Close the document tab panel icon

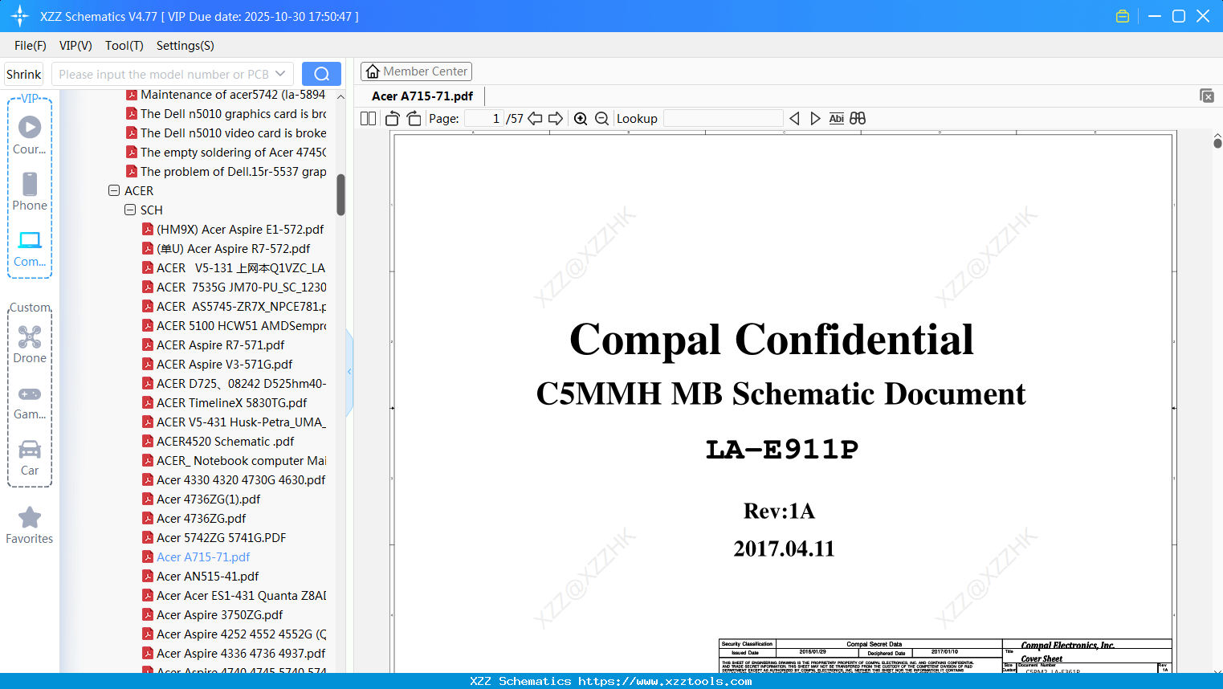pos(1207,96)
